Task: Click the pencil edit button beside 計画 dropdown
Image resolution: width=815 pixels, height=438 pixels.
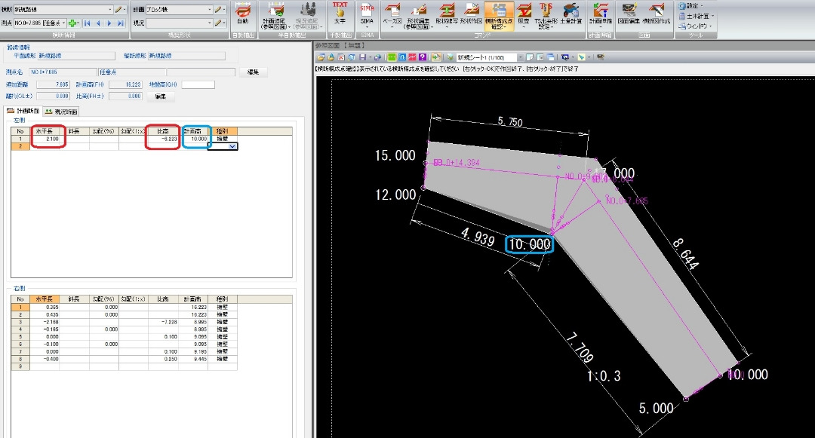Action: click(220, 9)
